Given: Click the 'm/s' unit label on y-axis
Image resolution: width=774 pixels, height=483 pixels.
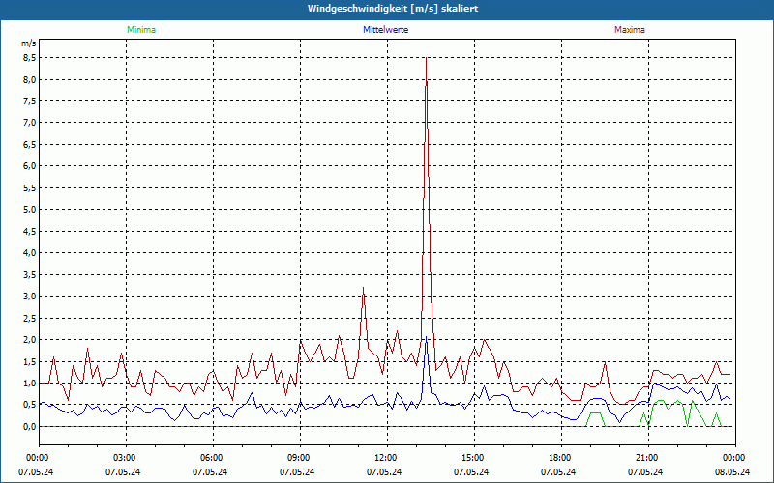Looking at the screenshot, I should tap(29, 43).
